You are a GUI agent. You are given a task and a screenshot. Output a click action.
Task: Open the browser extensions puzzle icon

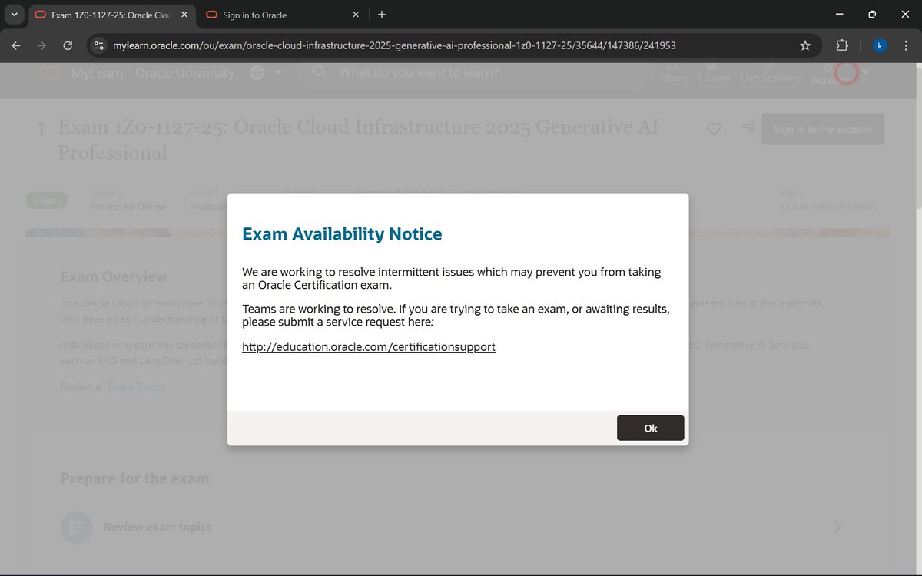[842, 45]
